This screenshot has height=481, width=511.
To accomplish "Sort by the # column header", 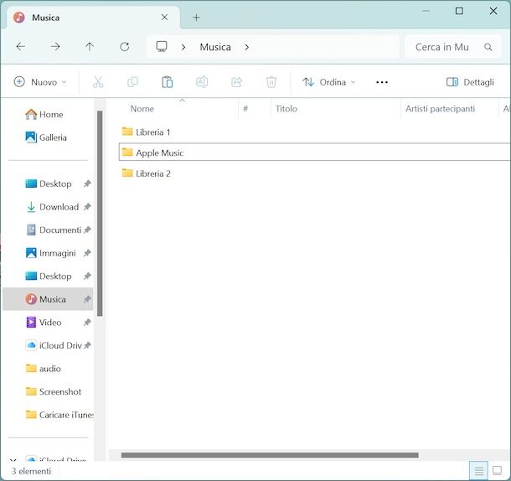I will [245, 108].
